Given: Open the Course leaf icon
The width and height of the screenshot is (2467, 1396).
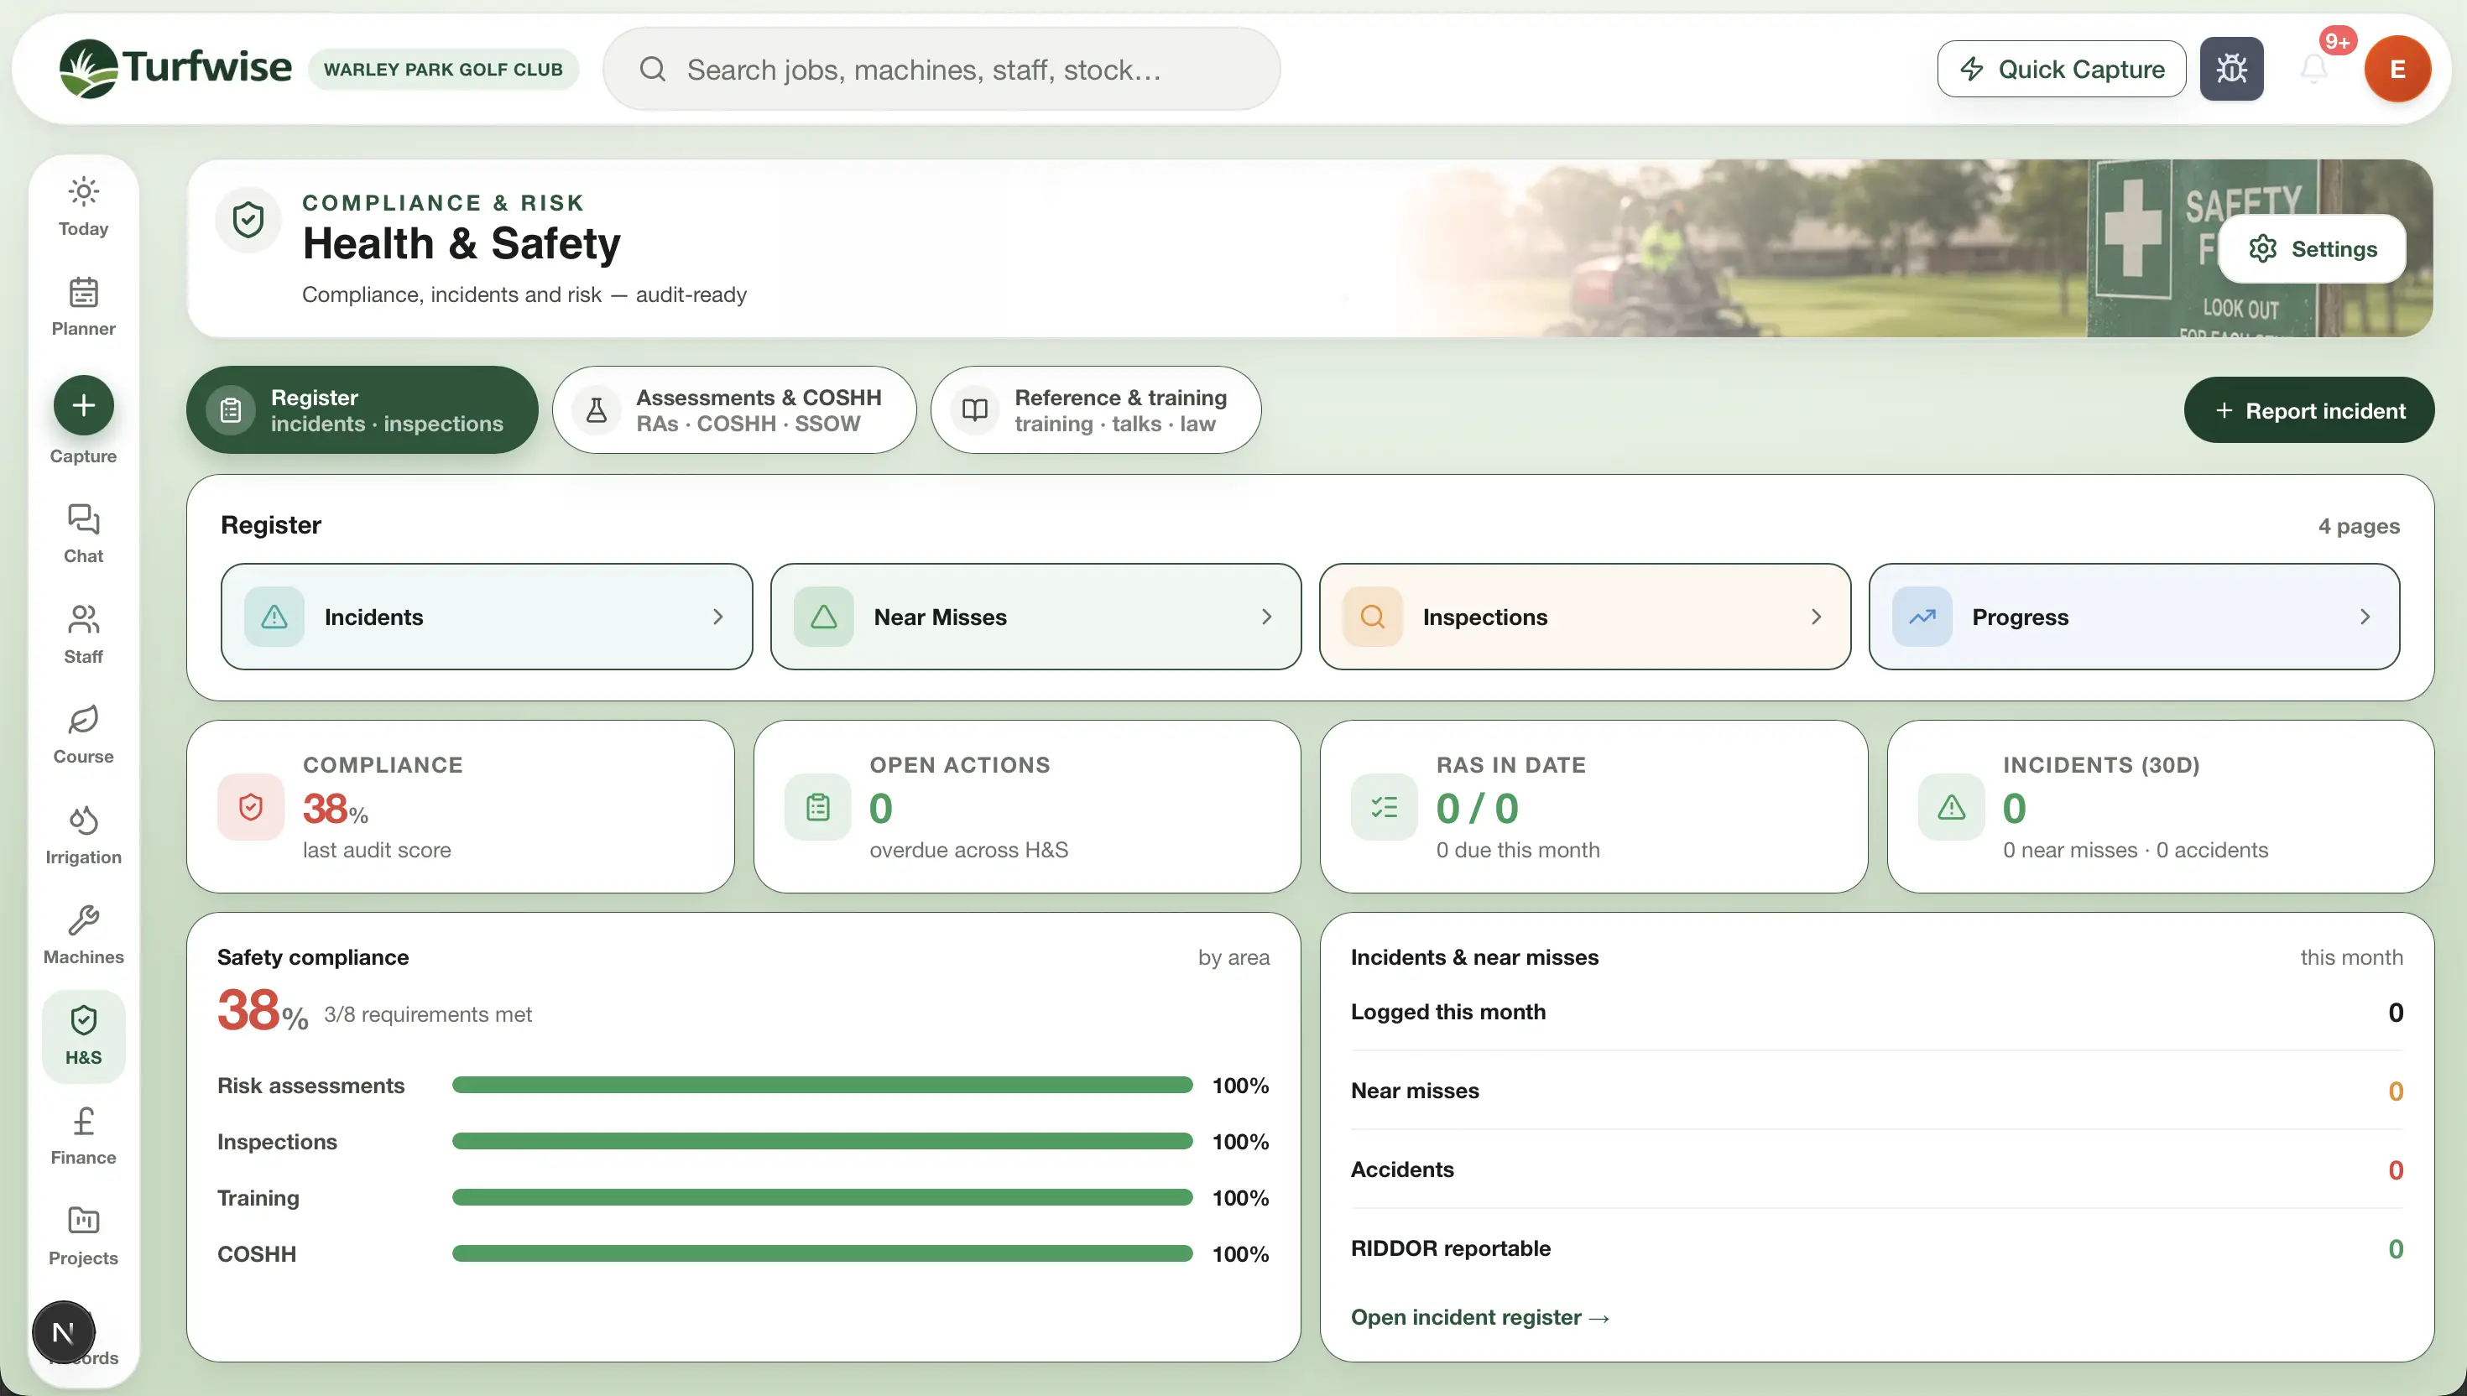Looking at the screenshot, I should pyautogui.click(x=83, y=720).
